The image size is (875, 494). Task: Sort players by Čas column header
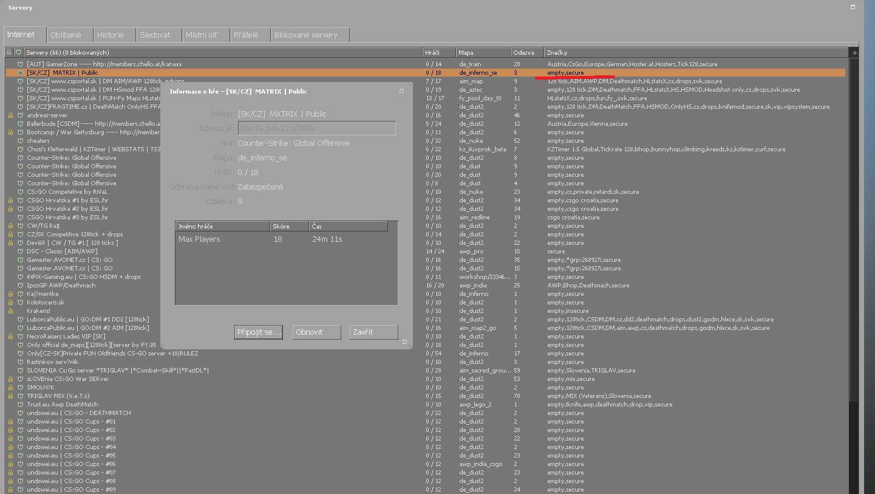click(349, 226)
